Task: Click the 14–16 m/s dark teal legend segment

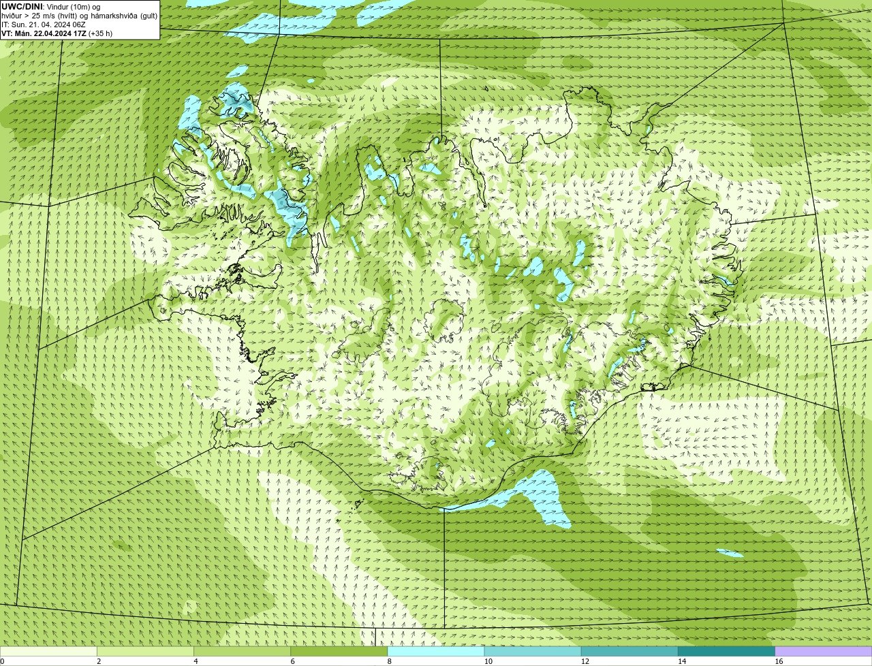Action: pos(726,652)
